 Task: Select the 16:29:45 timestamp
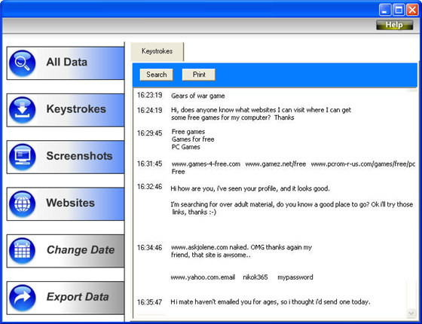(150, 133)
